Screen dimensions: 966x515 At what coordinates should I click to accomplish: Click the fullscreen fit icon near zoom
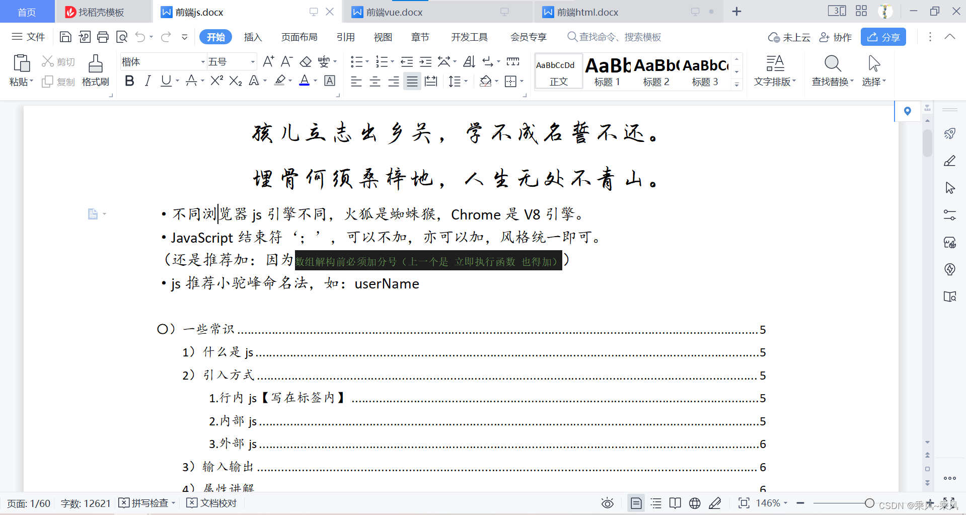point(744,503)
